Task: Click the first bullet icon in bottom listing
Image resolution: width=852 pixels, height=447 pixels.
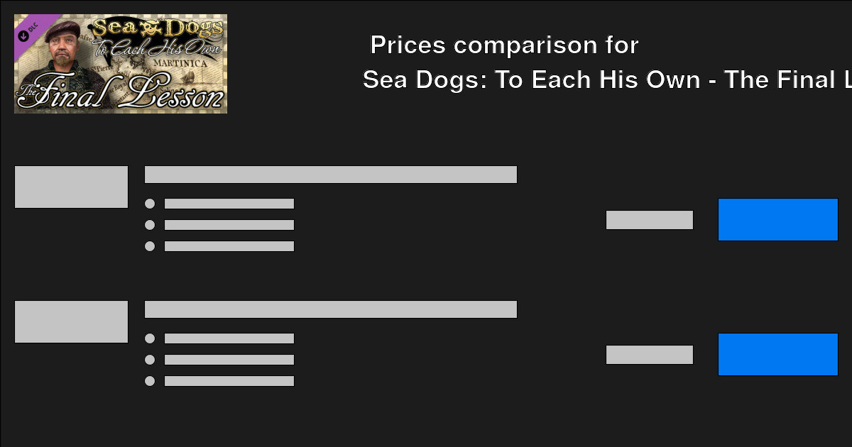Action: pyautogui.click(x=150, y=338)
